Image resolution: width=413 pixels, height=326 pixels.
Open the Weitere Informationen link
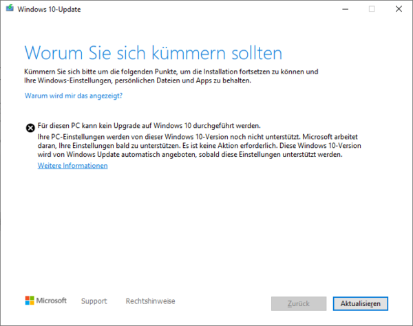coord(73,166)
